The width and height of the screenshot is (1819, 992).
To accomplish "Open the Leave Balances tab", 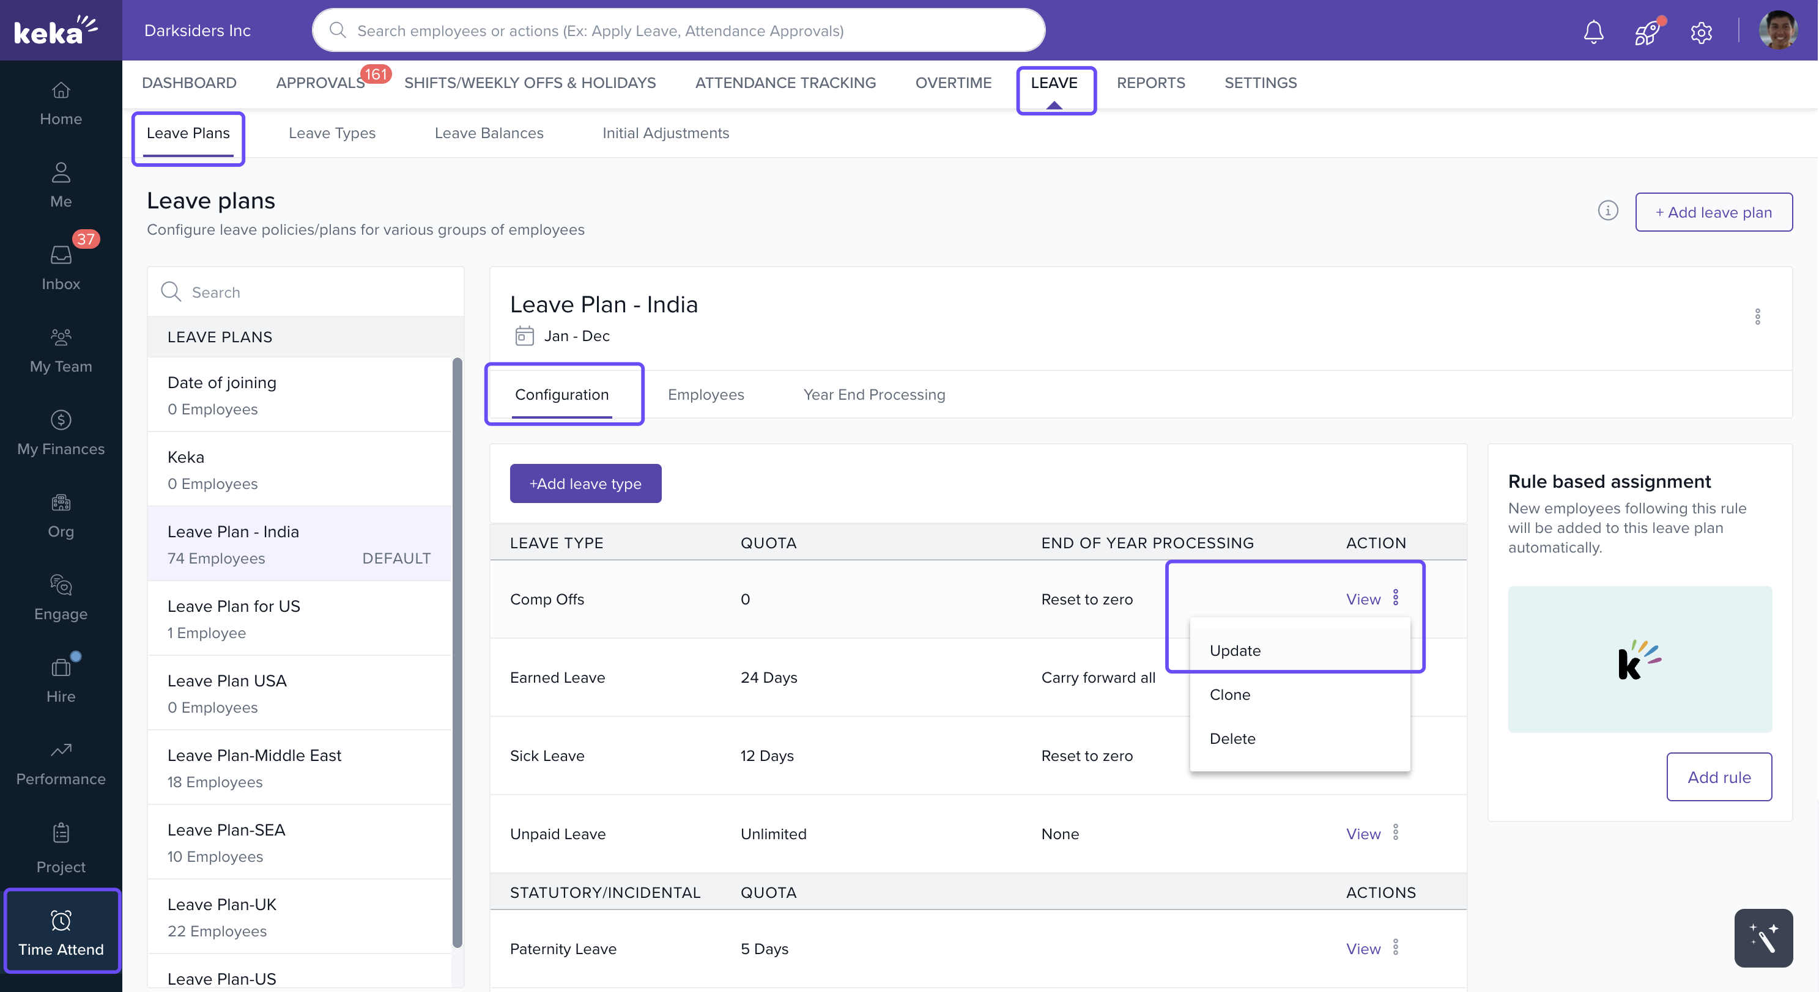I will pos(489,133).
